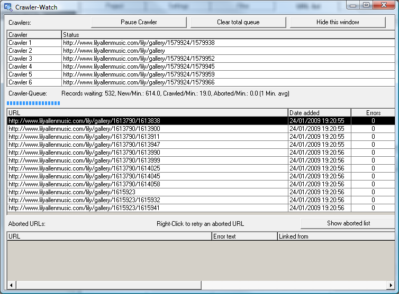
Task: Select queue URL ending 1613790/1613947
Action: (201, 145)
